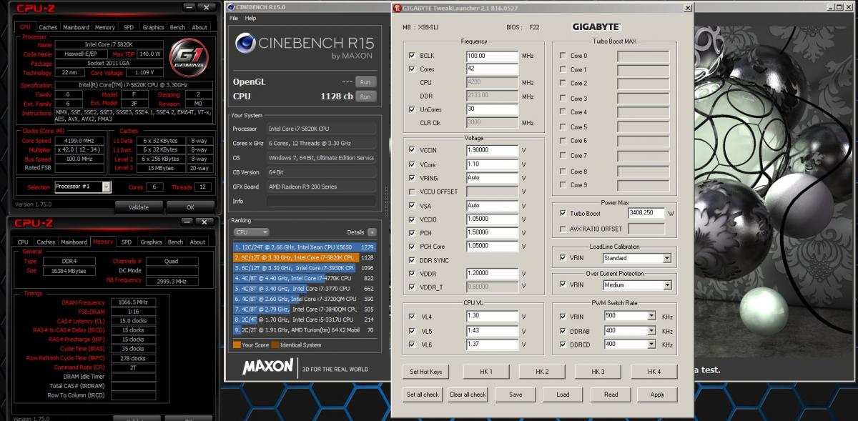This screenshot has width=858, height=421.
Task: Open Mainboard tab in upper CPU-Z window
Action: pos(76,27)
